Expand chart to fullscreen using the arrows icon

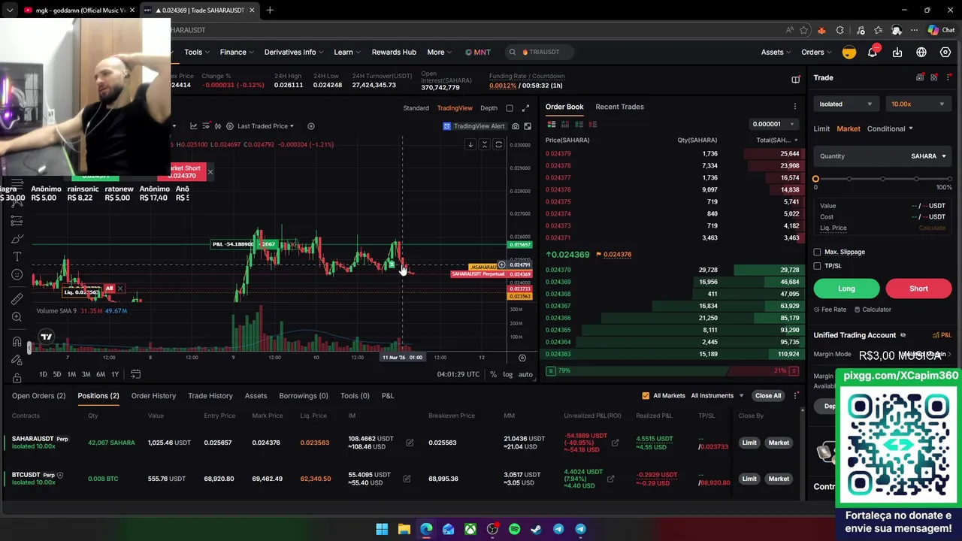(x=525, y=108)
